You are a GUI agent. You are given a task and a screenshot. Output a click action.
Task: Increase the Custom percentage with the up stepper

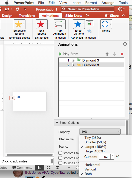112,155
